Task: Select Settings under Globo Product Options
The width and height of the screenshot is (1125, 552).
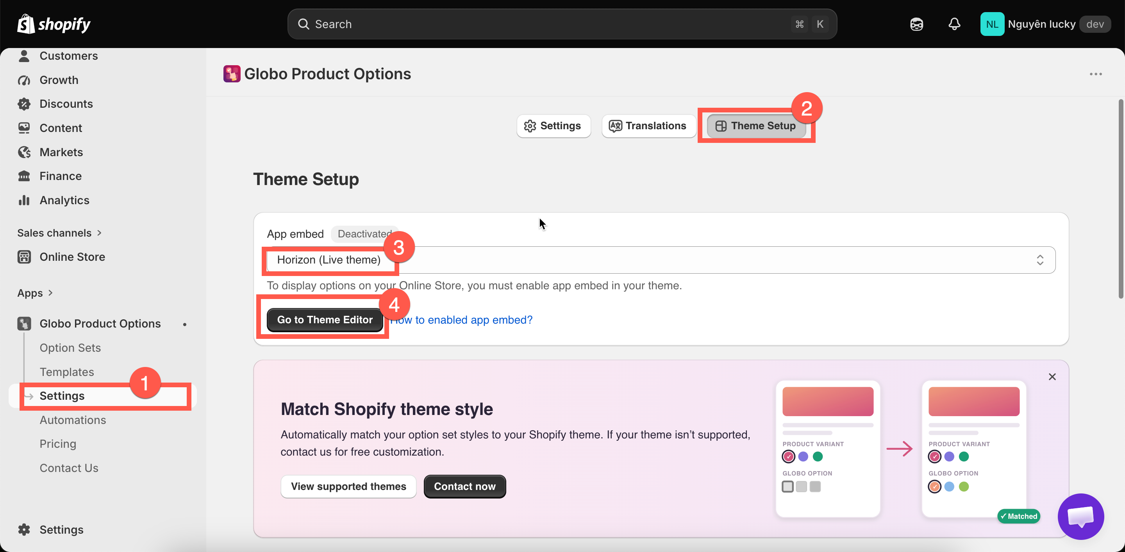Action: (103, 396)
